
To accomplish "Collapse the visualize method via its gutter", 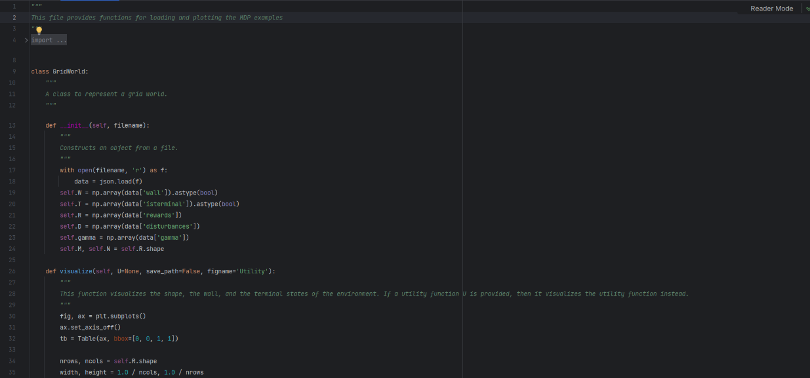I will (26, 271).
